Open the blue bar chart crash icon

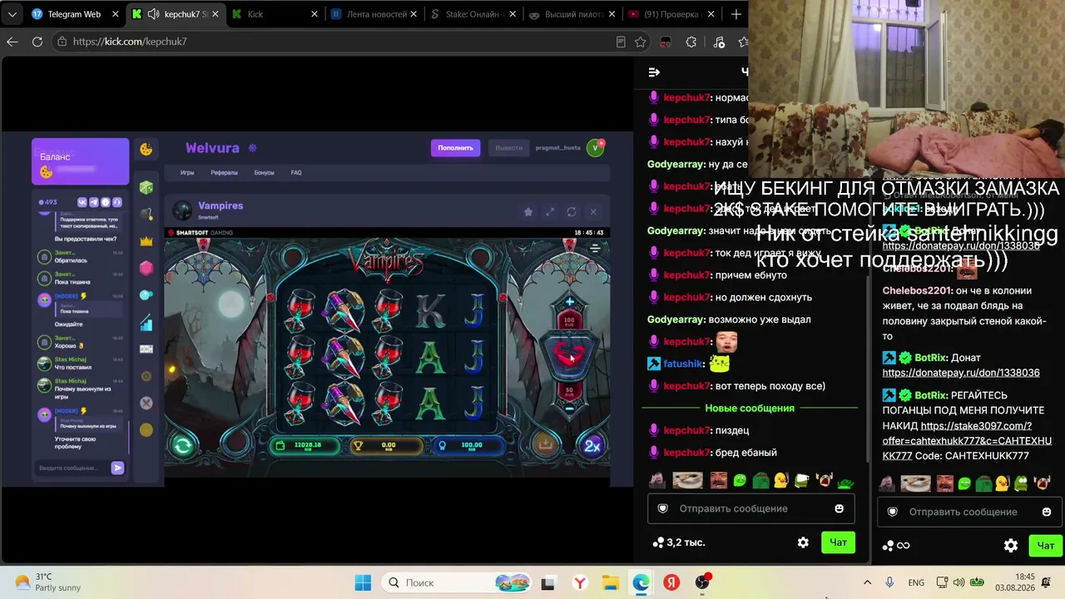146,322
